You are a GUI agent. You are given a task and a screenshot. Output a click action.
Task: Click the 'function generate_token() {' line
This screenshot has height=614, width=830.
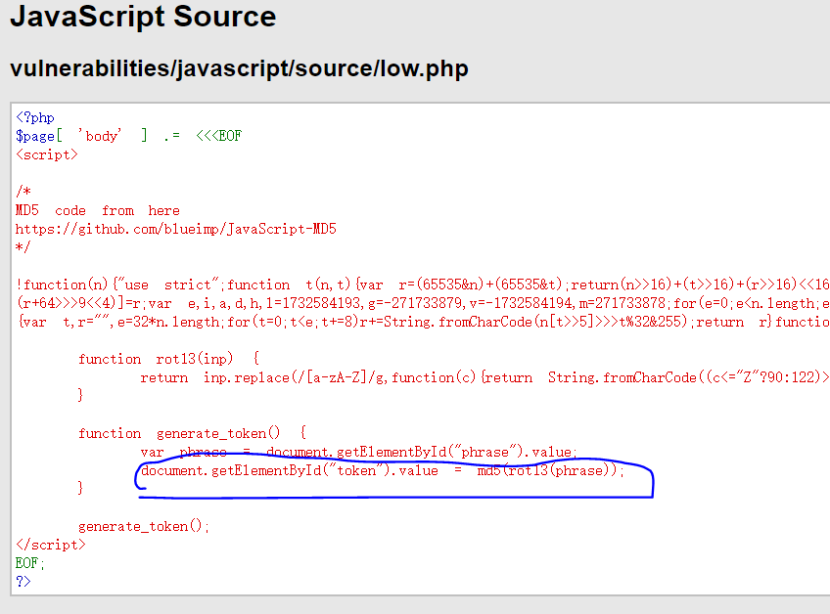(192, 433)
